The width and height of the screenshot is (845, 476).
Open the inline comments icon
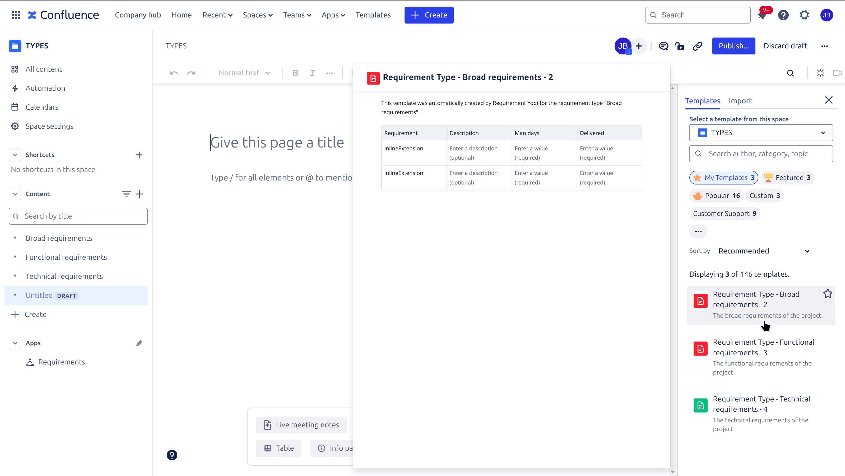tap(663, 46)
